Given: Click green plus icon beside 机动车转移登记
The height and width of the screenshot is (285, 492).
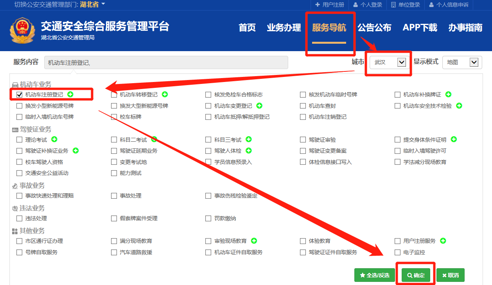Looking at the screenshot, I should [x=165, y=94].
